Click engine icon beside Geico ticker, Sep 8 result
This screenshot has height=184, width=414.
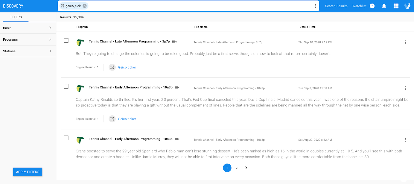pos(112,119)
